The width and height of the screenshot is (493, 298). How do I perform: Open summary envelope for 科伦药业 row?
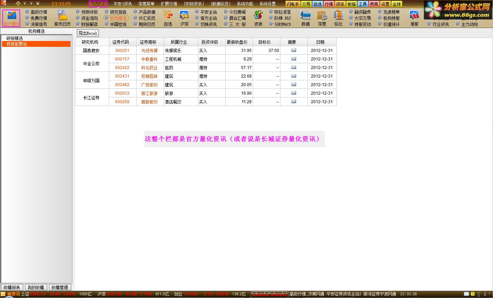pos(293,67)
